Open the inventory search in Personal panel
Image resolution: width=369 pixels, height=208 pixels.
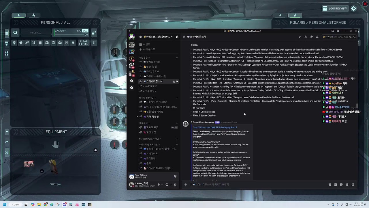16,33
